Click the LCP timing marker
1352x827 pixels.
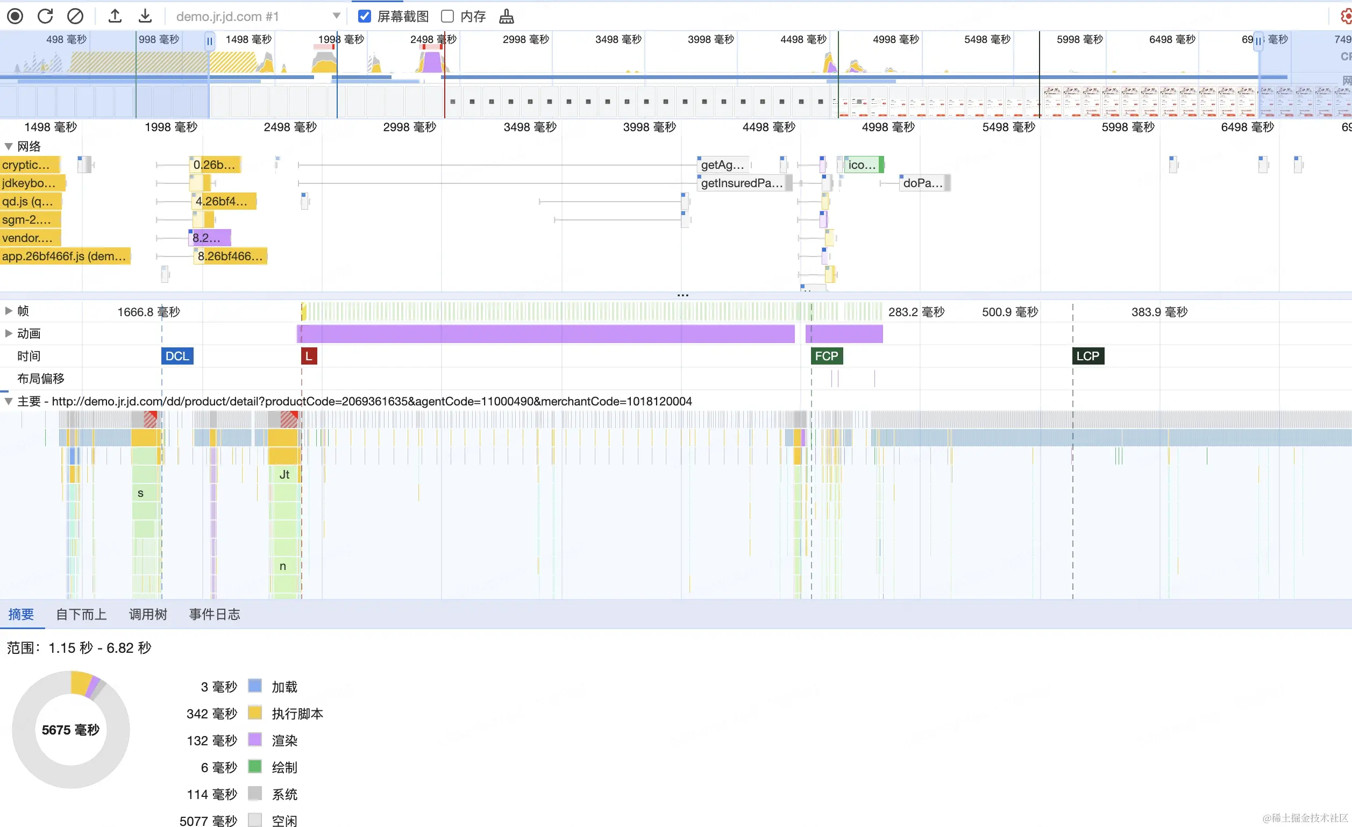click(1087, 356)
